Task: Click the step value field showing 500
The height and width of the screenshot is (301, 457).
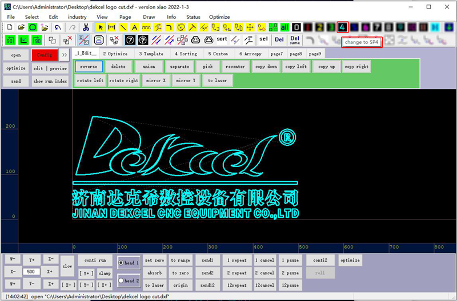Action: pyautogui.click(x=31, y=271)
